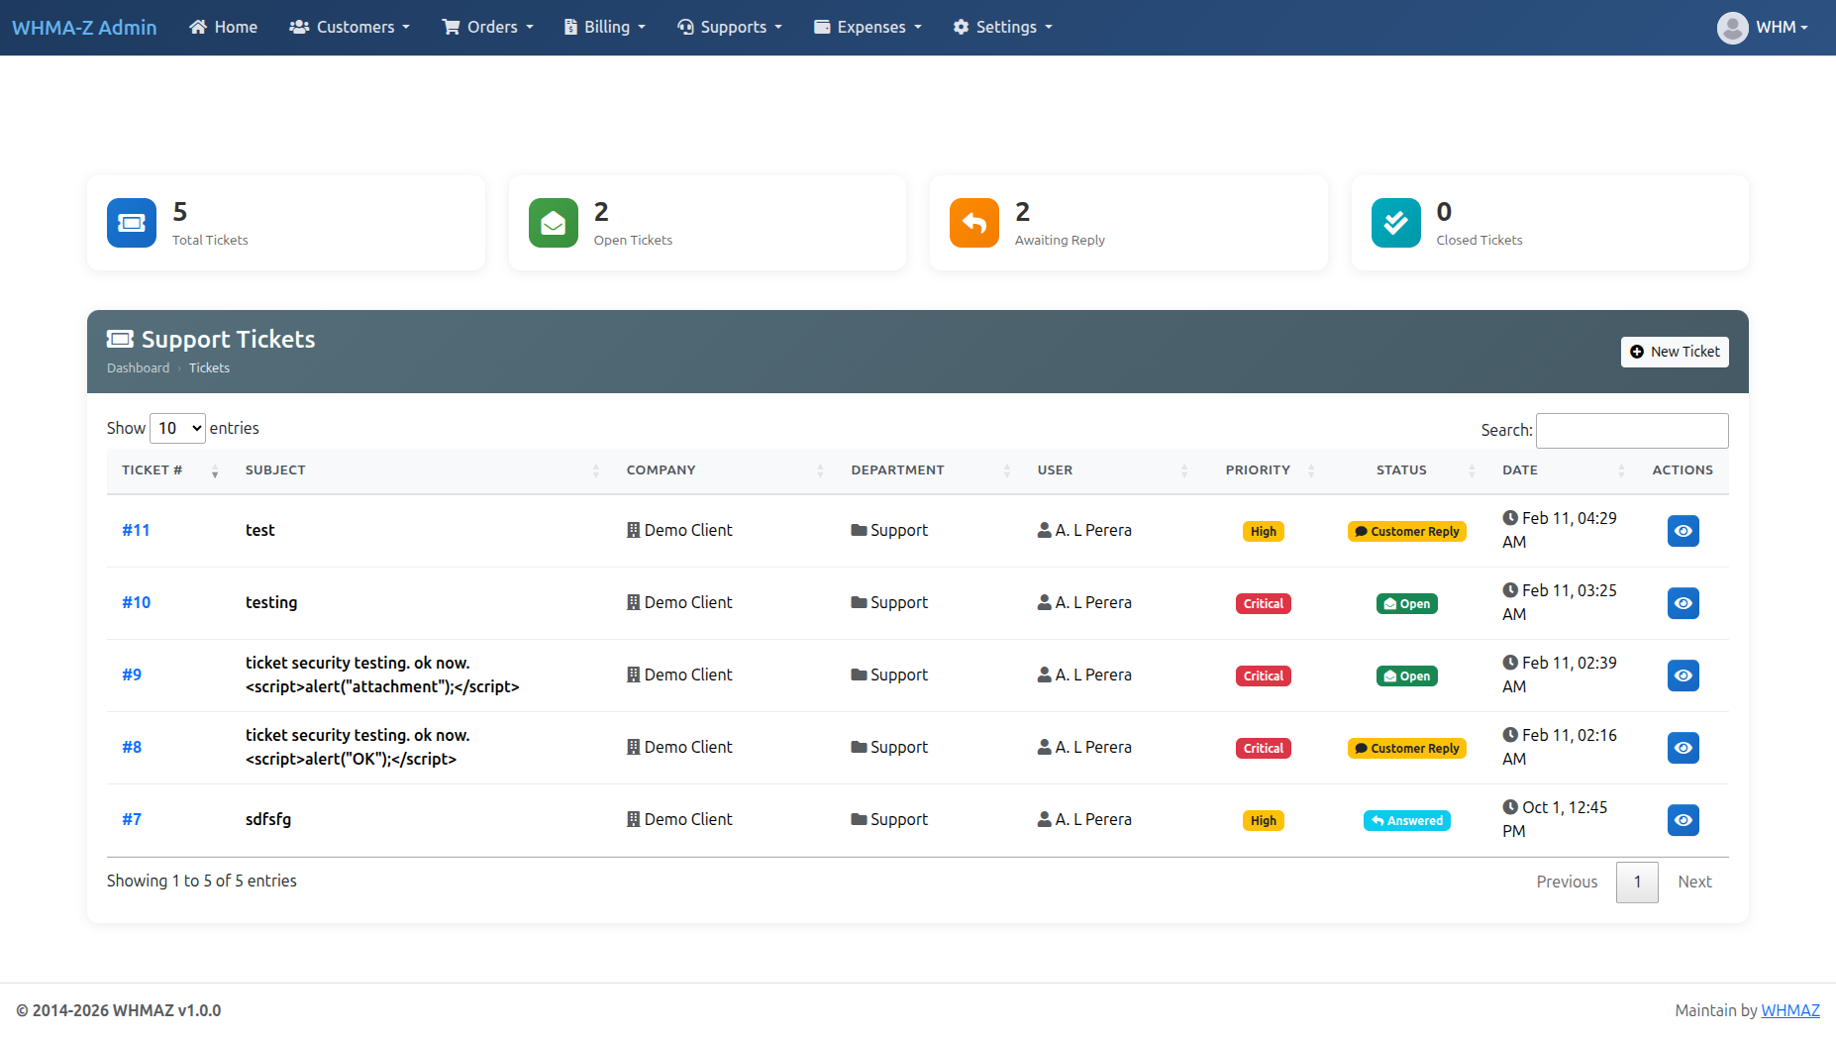Expand the Billing dropdown menu
The image size is (1836, 1039).
[605, 28]
